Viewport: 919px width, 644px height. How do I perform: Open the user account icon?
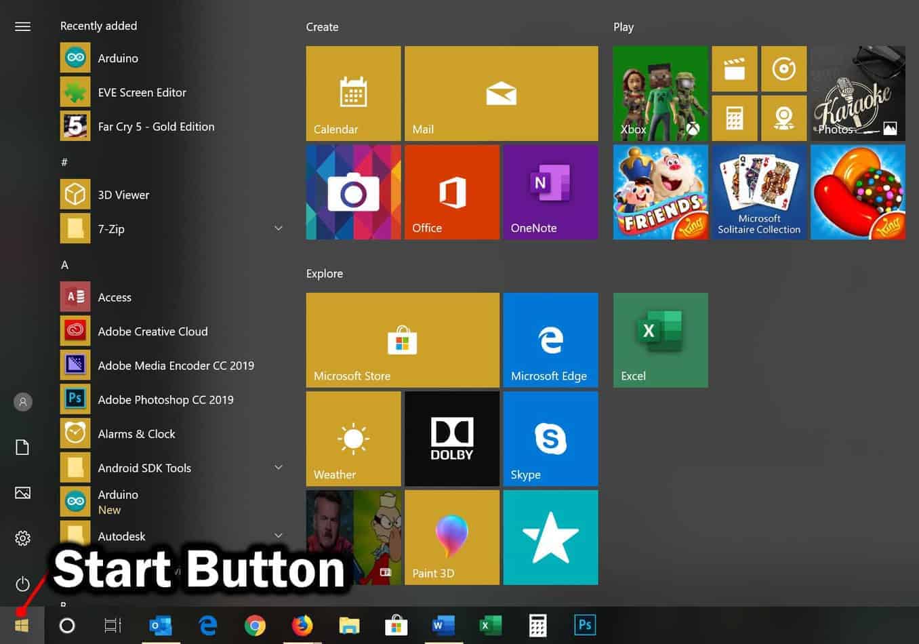pos(22,402)
